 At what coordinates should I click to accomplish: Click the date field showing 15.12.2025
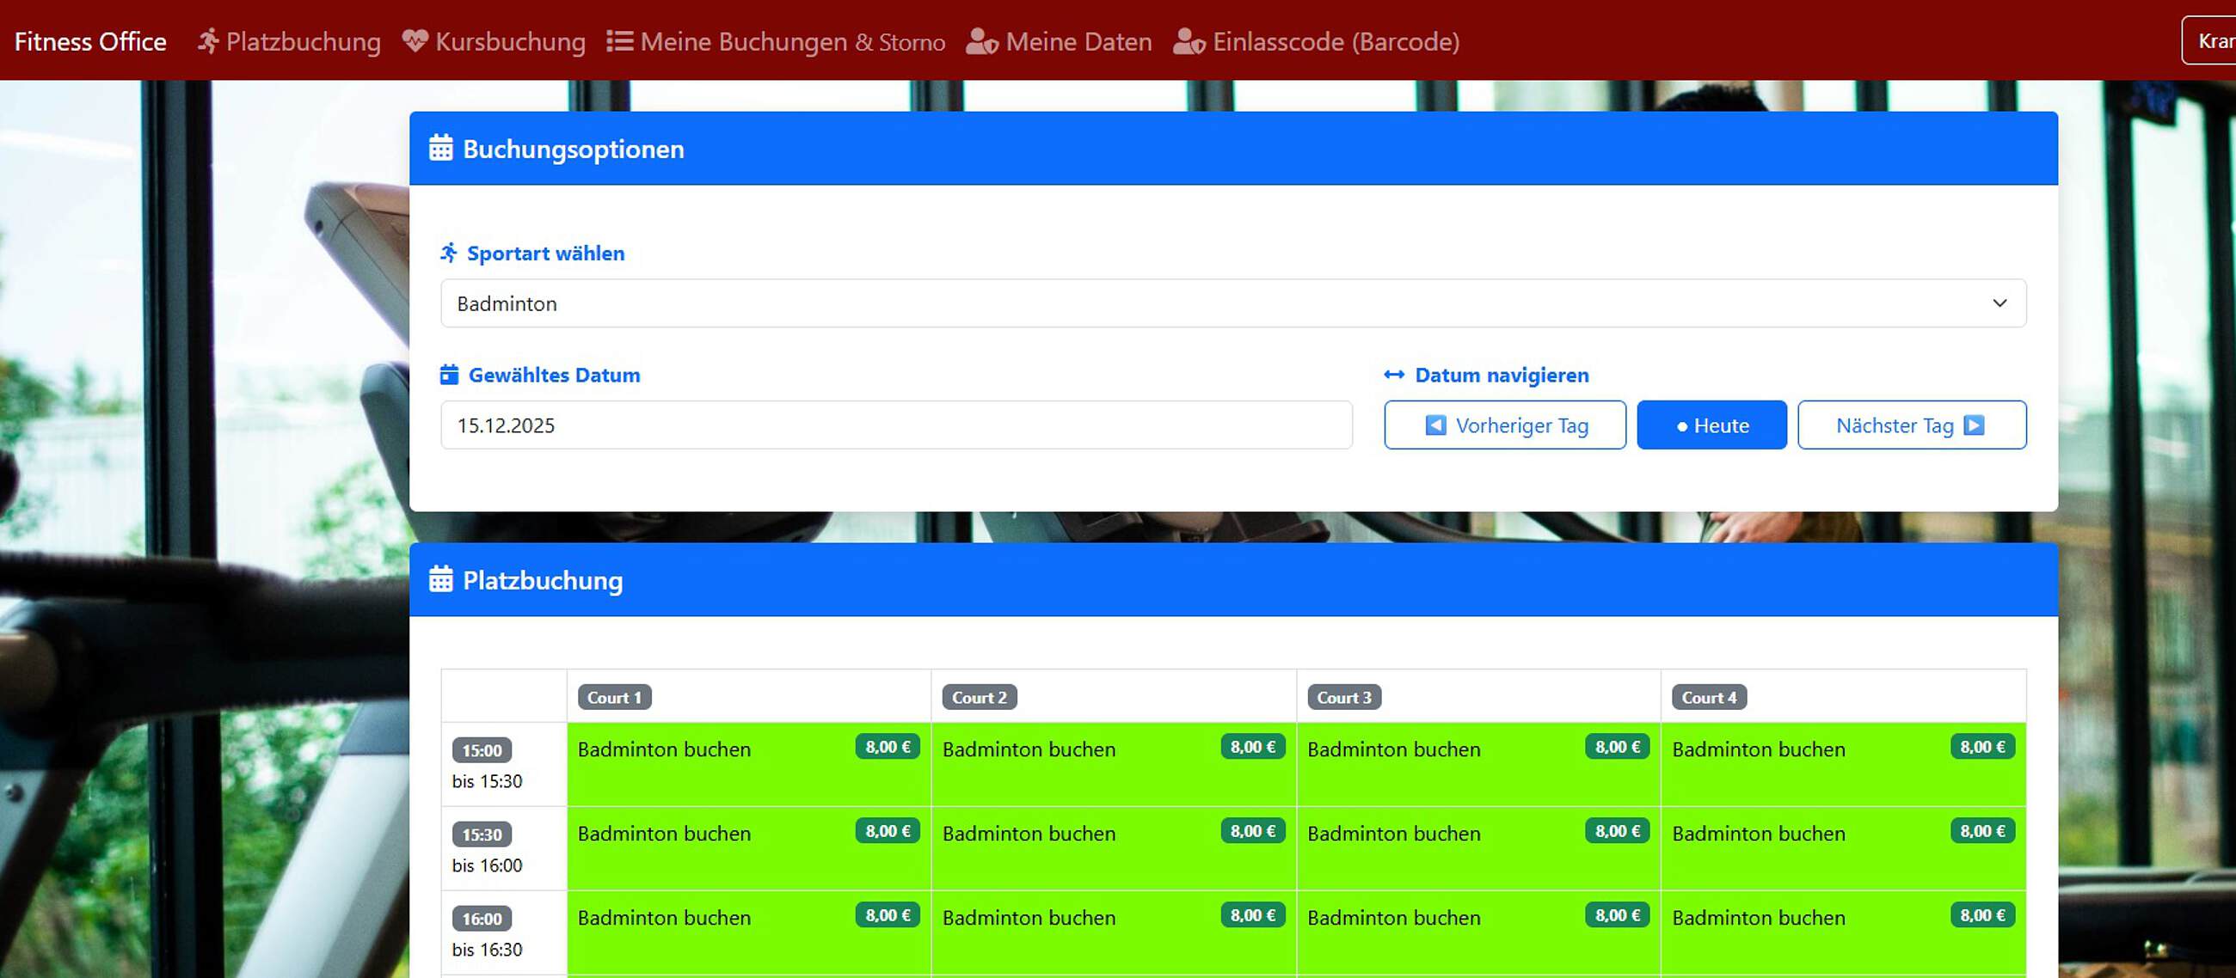click(896, 425)
